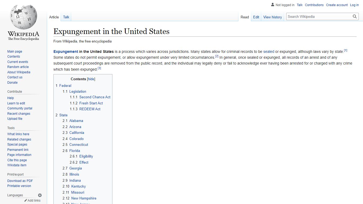Jump to section 2 State
363x204 pixels.
(x=61, y=115)
